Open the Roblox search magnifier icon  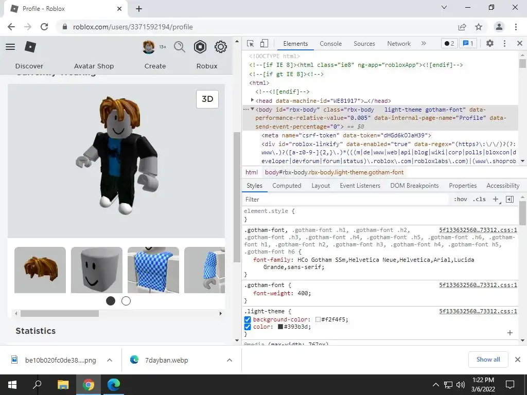(x=180, y=47)
